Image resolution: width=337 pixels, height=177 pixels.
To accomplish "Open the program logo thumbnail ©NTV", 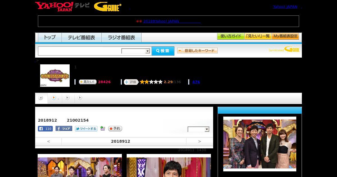I will click(55, 76).
